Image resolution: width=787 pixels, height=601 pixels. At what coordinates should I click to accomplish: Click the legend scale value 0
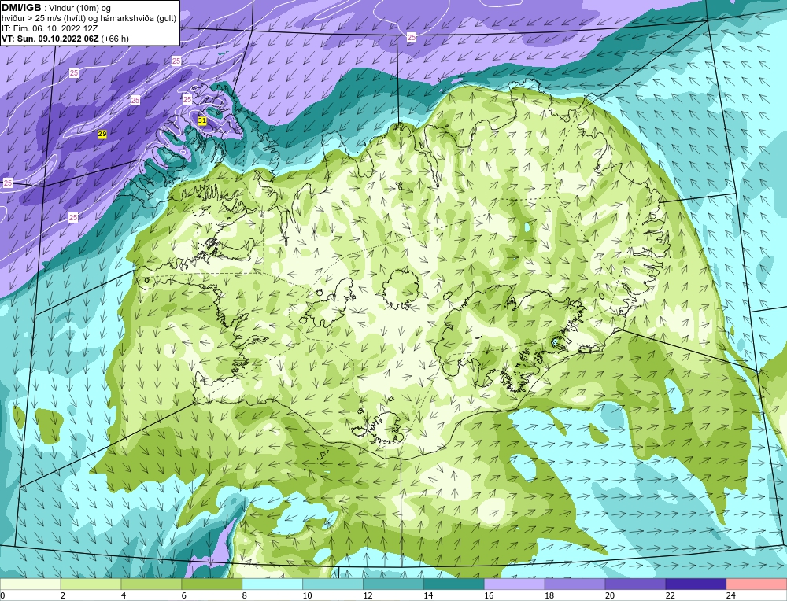click(2, 595)
